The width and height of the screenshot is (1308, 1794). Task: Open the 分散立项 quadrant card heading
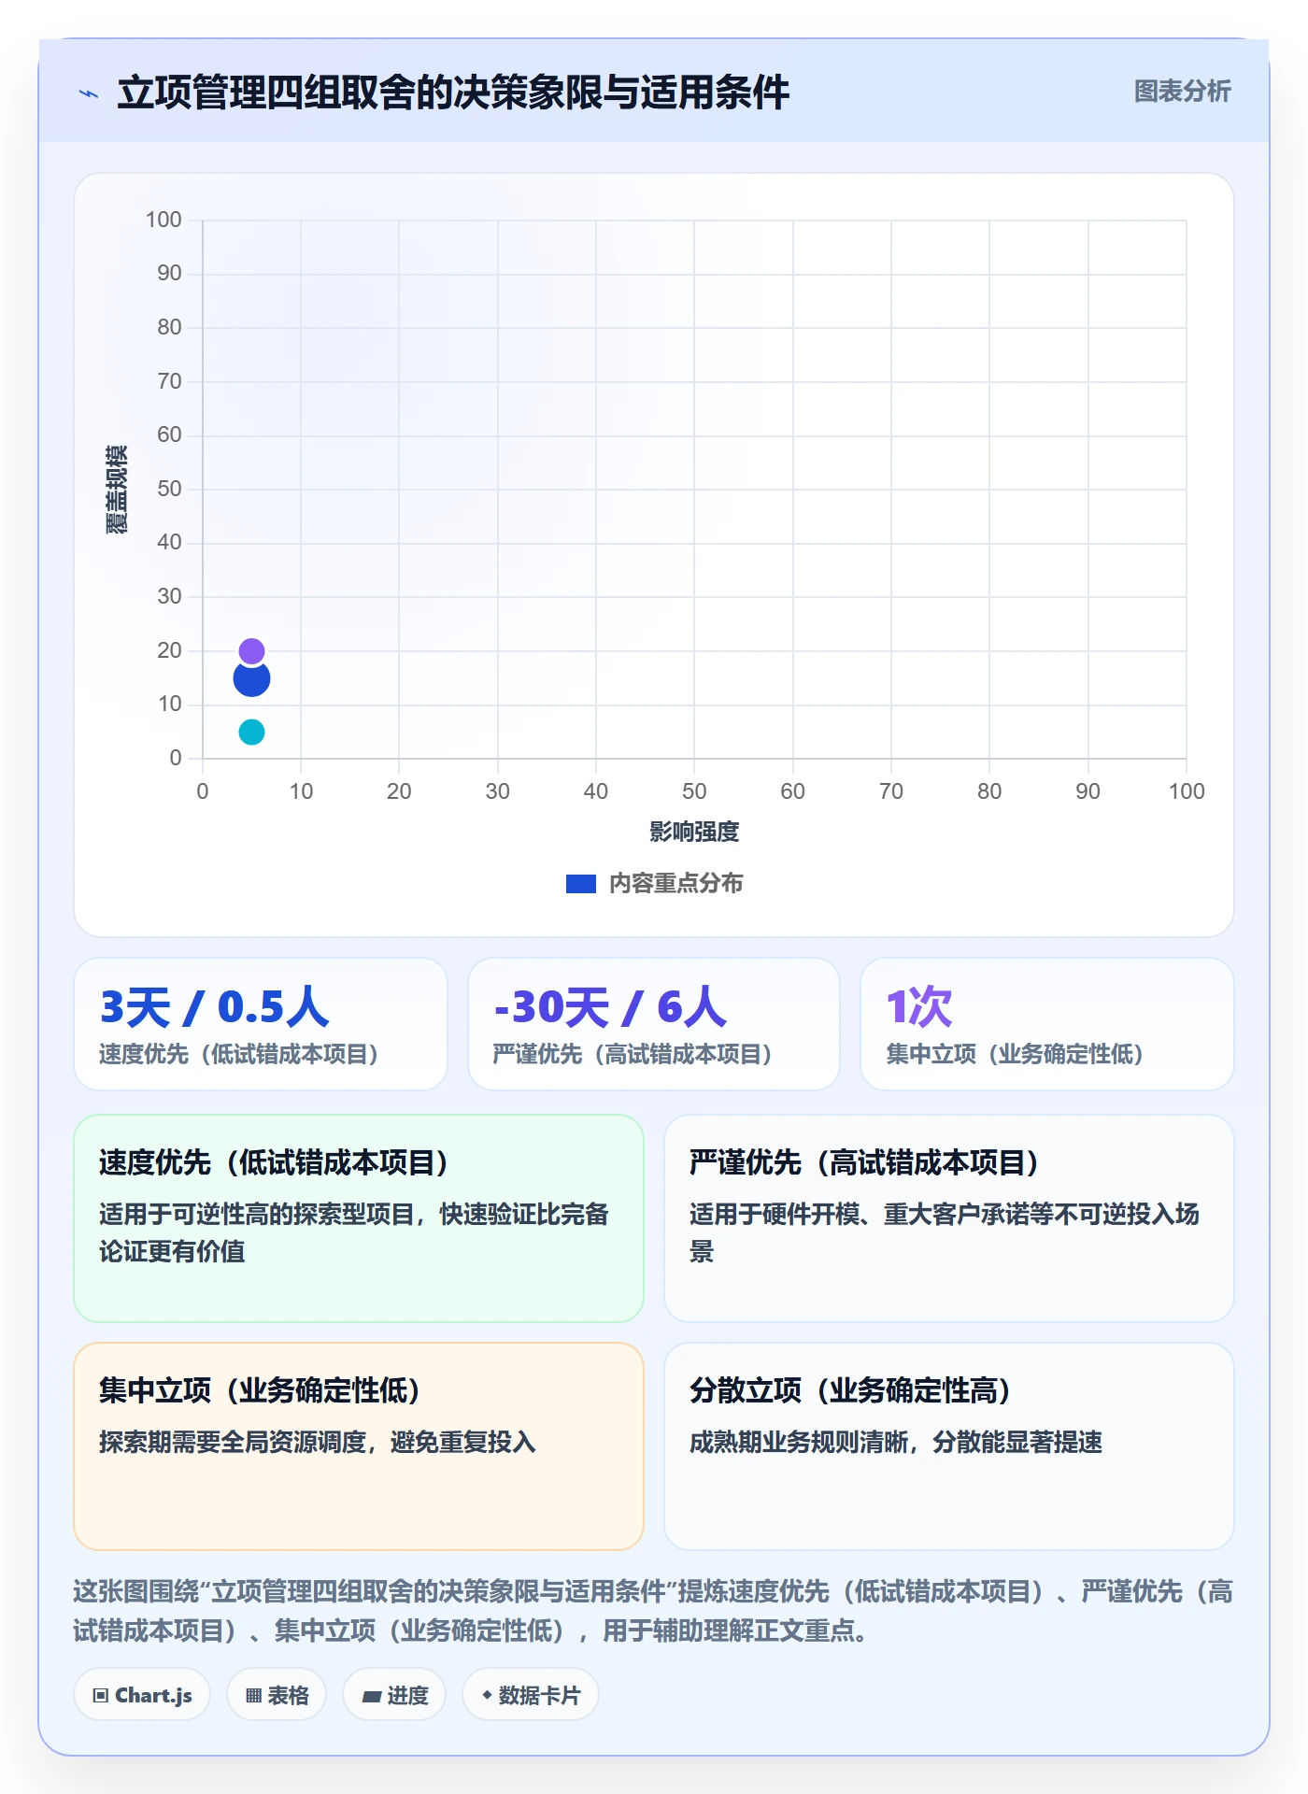(x=851, y=1390)
